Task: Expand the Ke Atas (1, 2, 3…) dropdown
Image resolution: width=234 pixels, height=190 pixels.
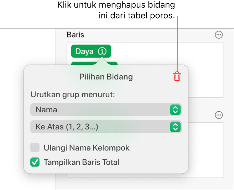Action: click(99, 127)
